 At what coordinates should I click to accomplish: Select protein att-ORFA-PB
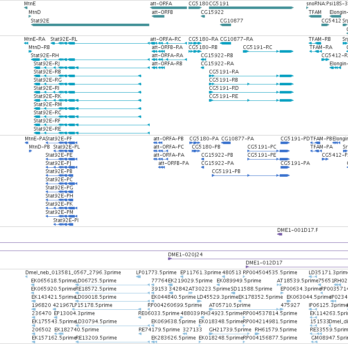pos(158,143)
